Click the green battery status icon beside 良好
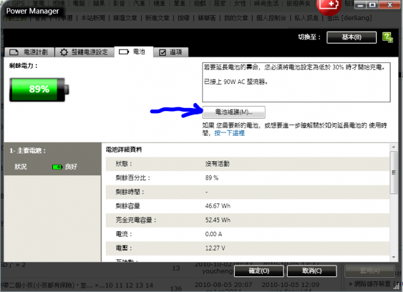 (x=57, y=167)
